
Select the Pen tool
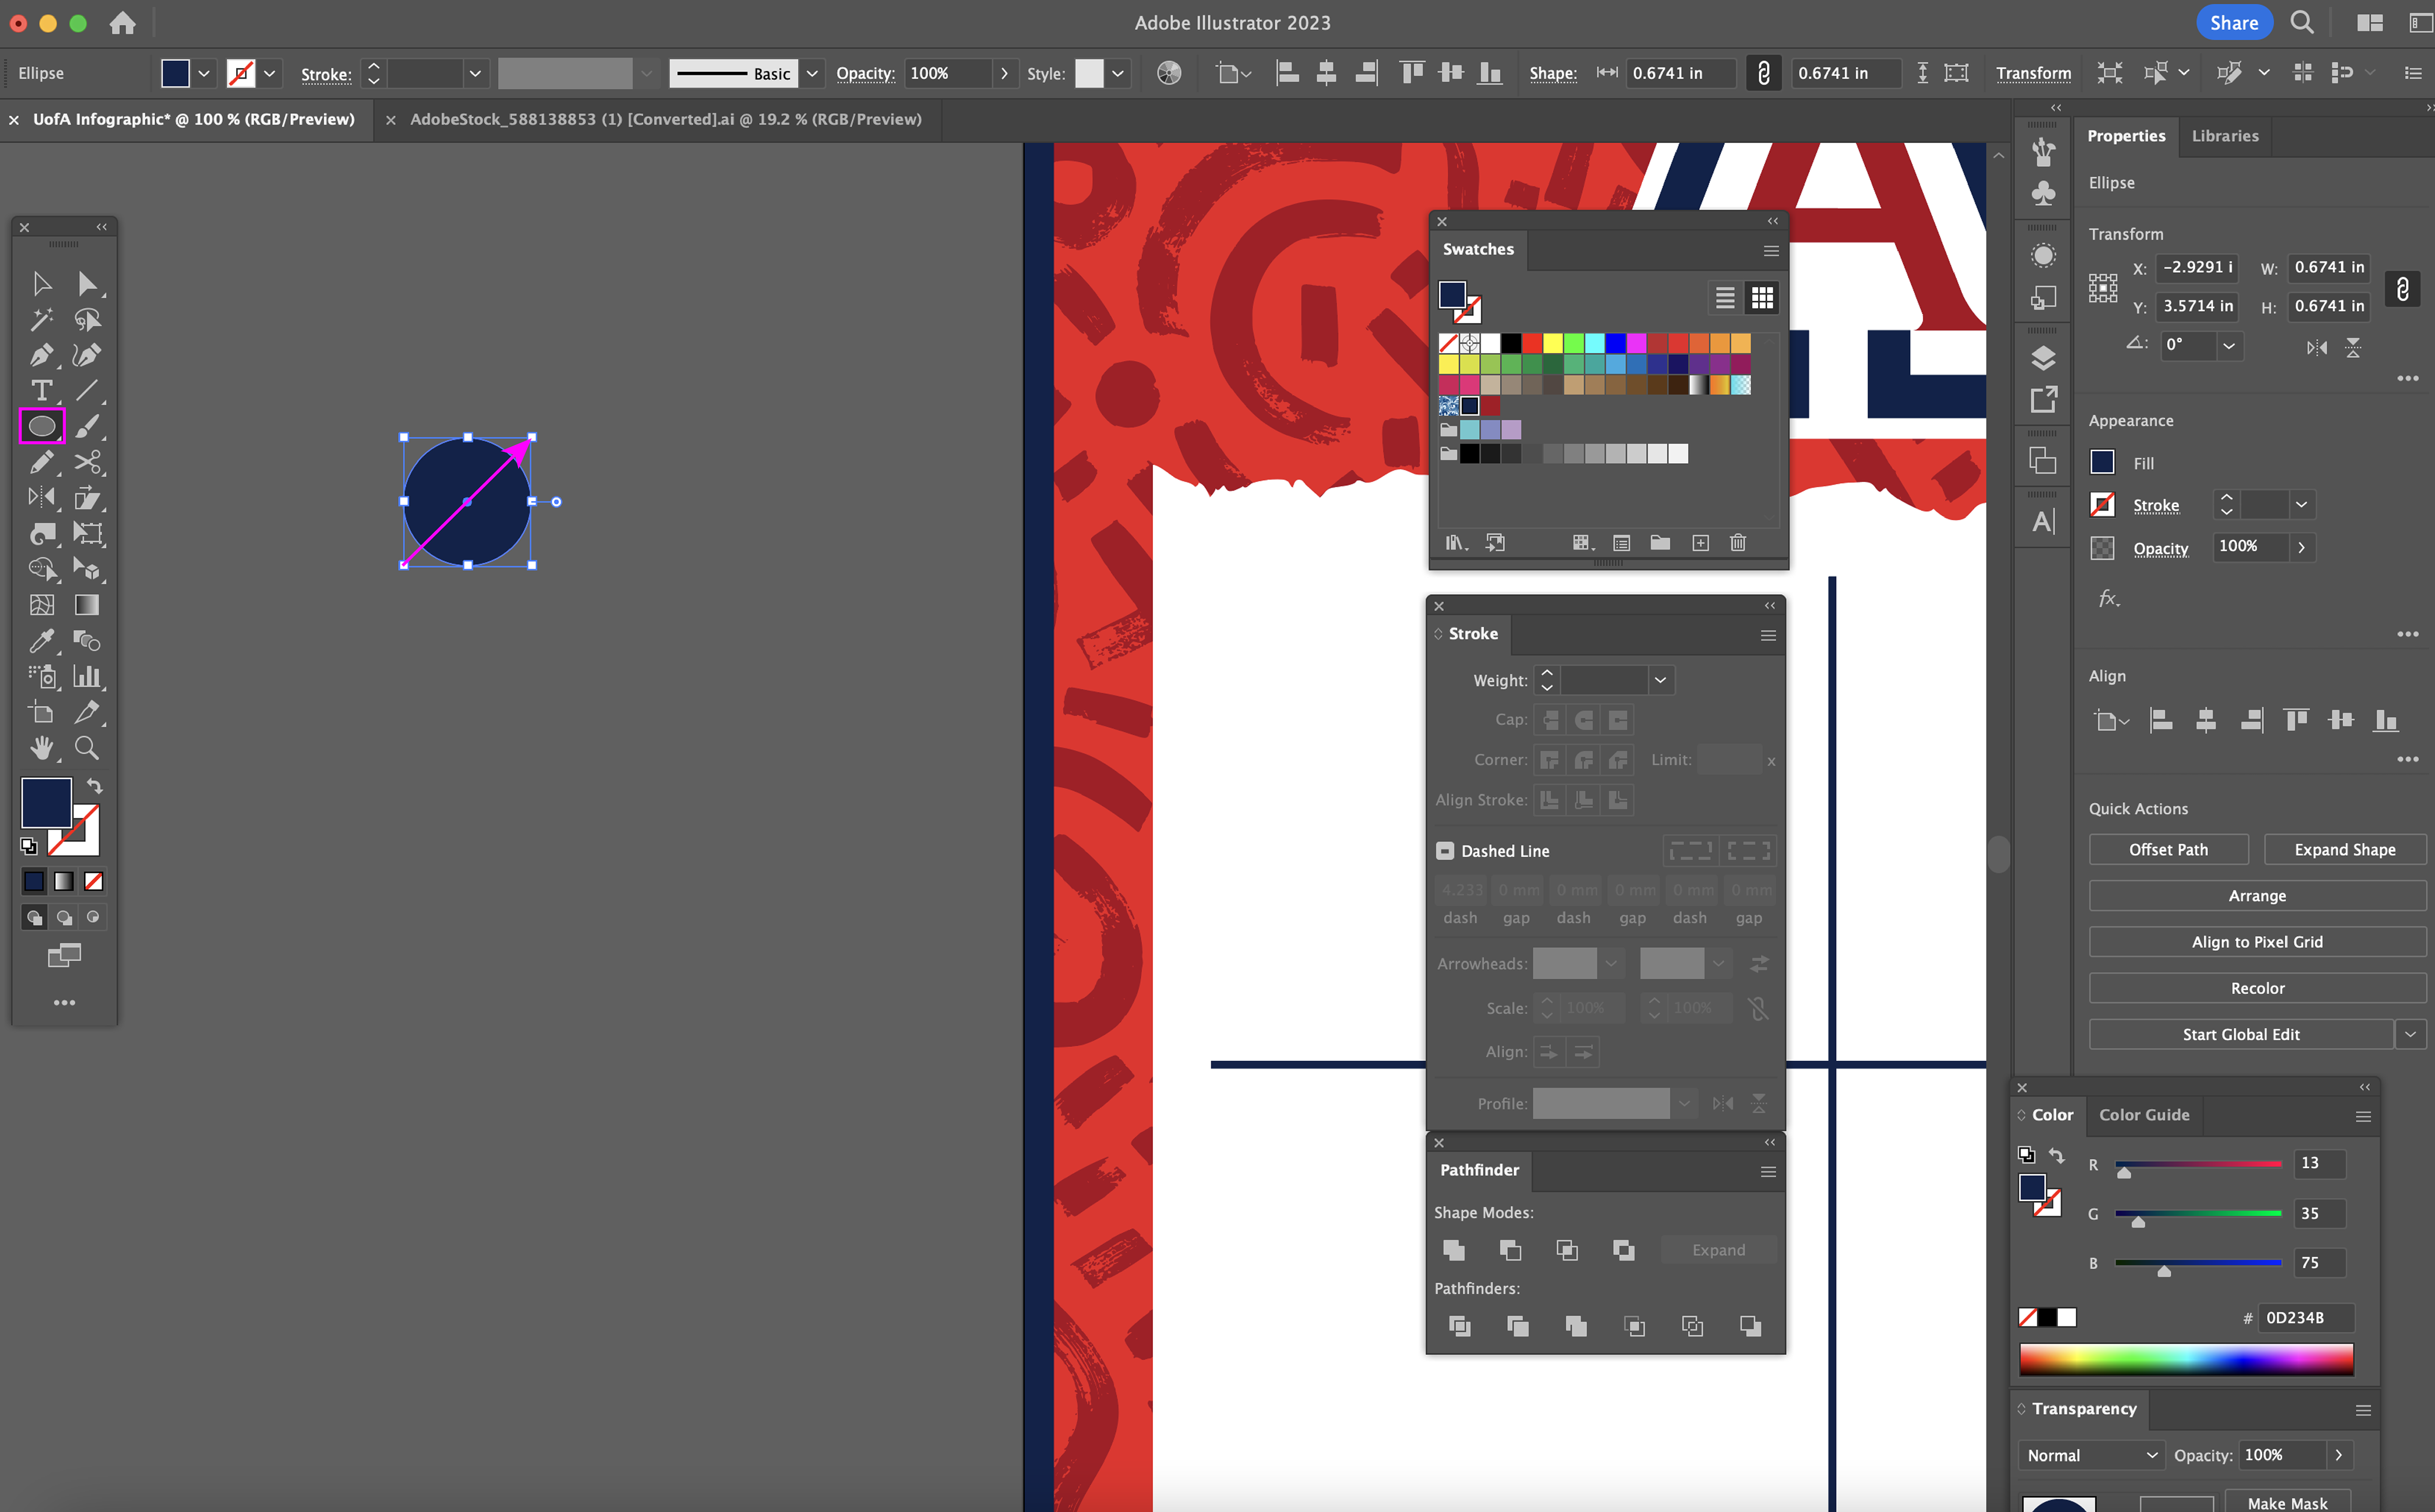pyautogui.click(x=41, y=355)
